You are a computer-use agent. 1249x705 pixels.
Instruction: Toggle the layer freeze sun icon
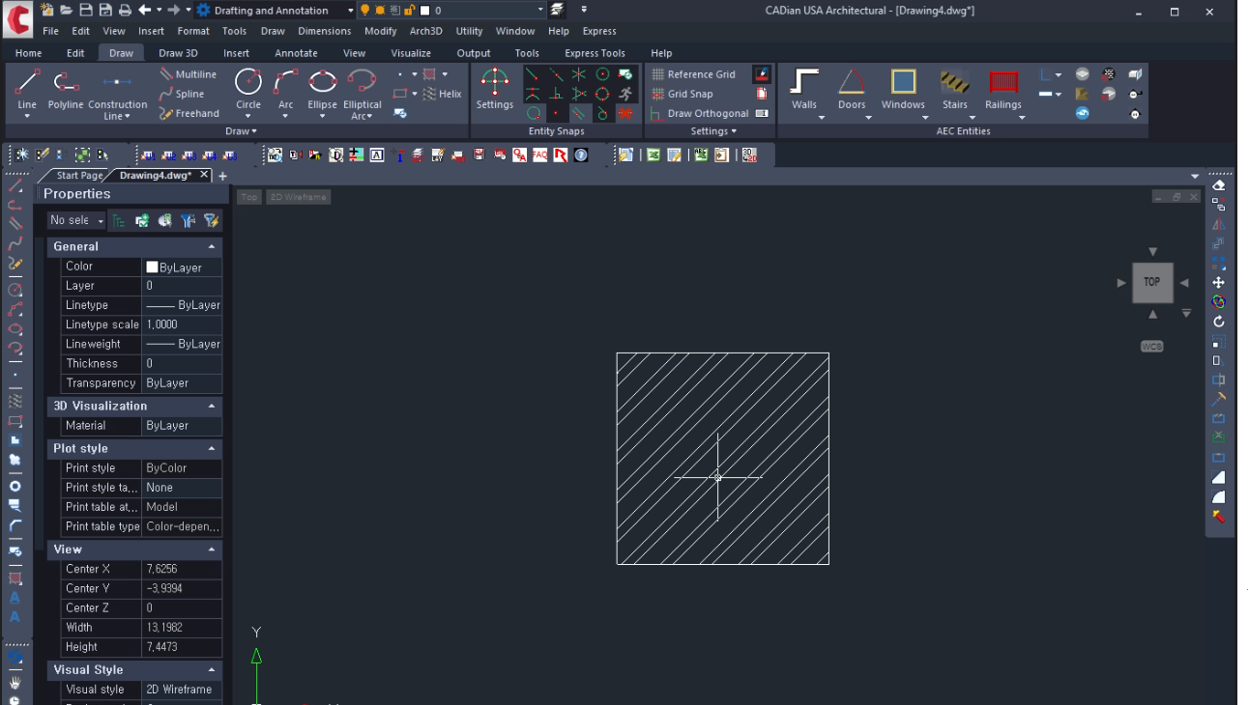[x=380, y=10]
